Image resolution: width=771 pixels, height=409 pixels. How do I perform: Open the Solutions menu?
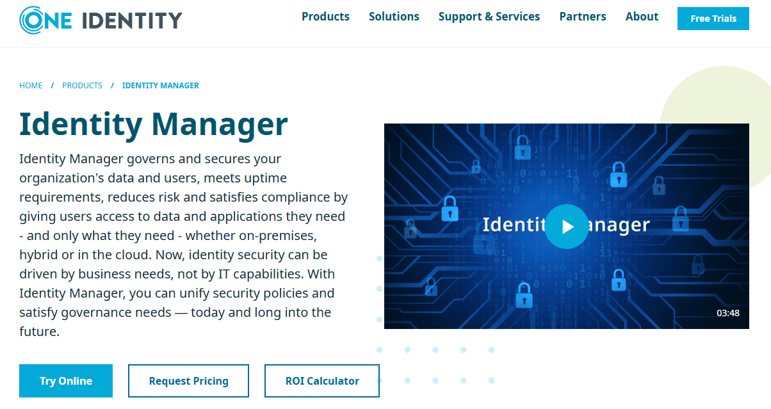click(x=394, y=17)
